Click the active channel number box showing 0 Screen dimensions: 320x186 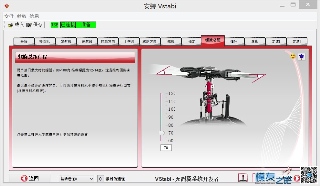coord(100,179)
